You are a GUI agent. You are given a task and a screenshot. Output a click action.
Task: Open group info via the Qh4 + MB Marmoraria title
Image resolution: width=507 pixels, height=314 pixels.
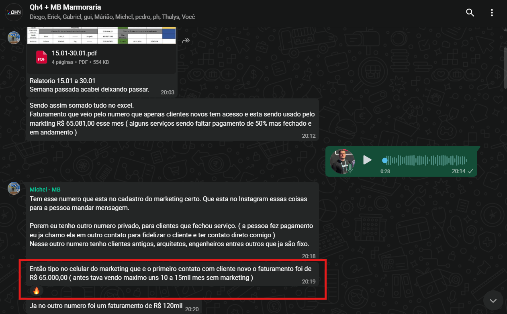[65, 7]
